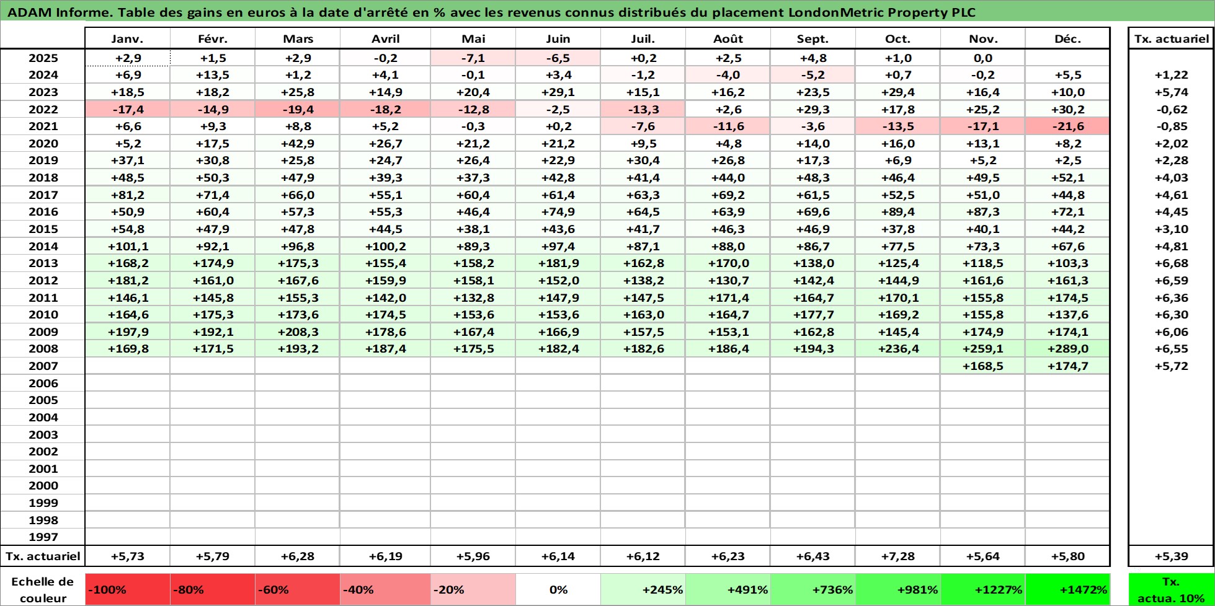Click the Echelle de couleur label
Image resolution: width=1215 pixels, height=606 pixels.
[x=43, y=589]
